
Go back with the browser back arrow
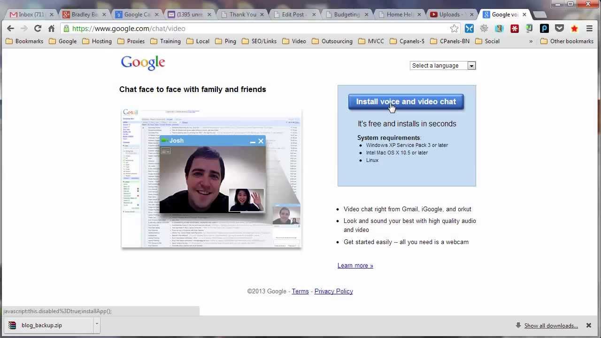[x=10, y=29]
